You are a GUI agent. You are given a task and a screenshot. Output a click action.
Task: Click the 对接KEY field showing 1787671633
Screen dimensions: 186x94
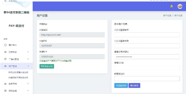[x=72, y=57]
